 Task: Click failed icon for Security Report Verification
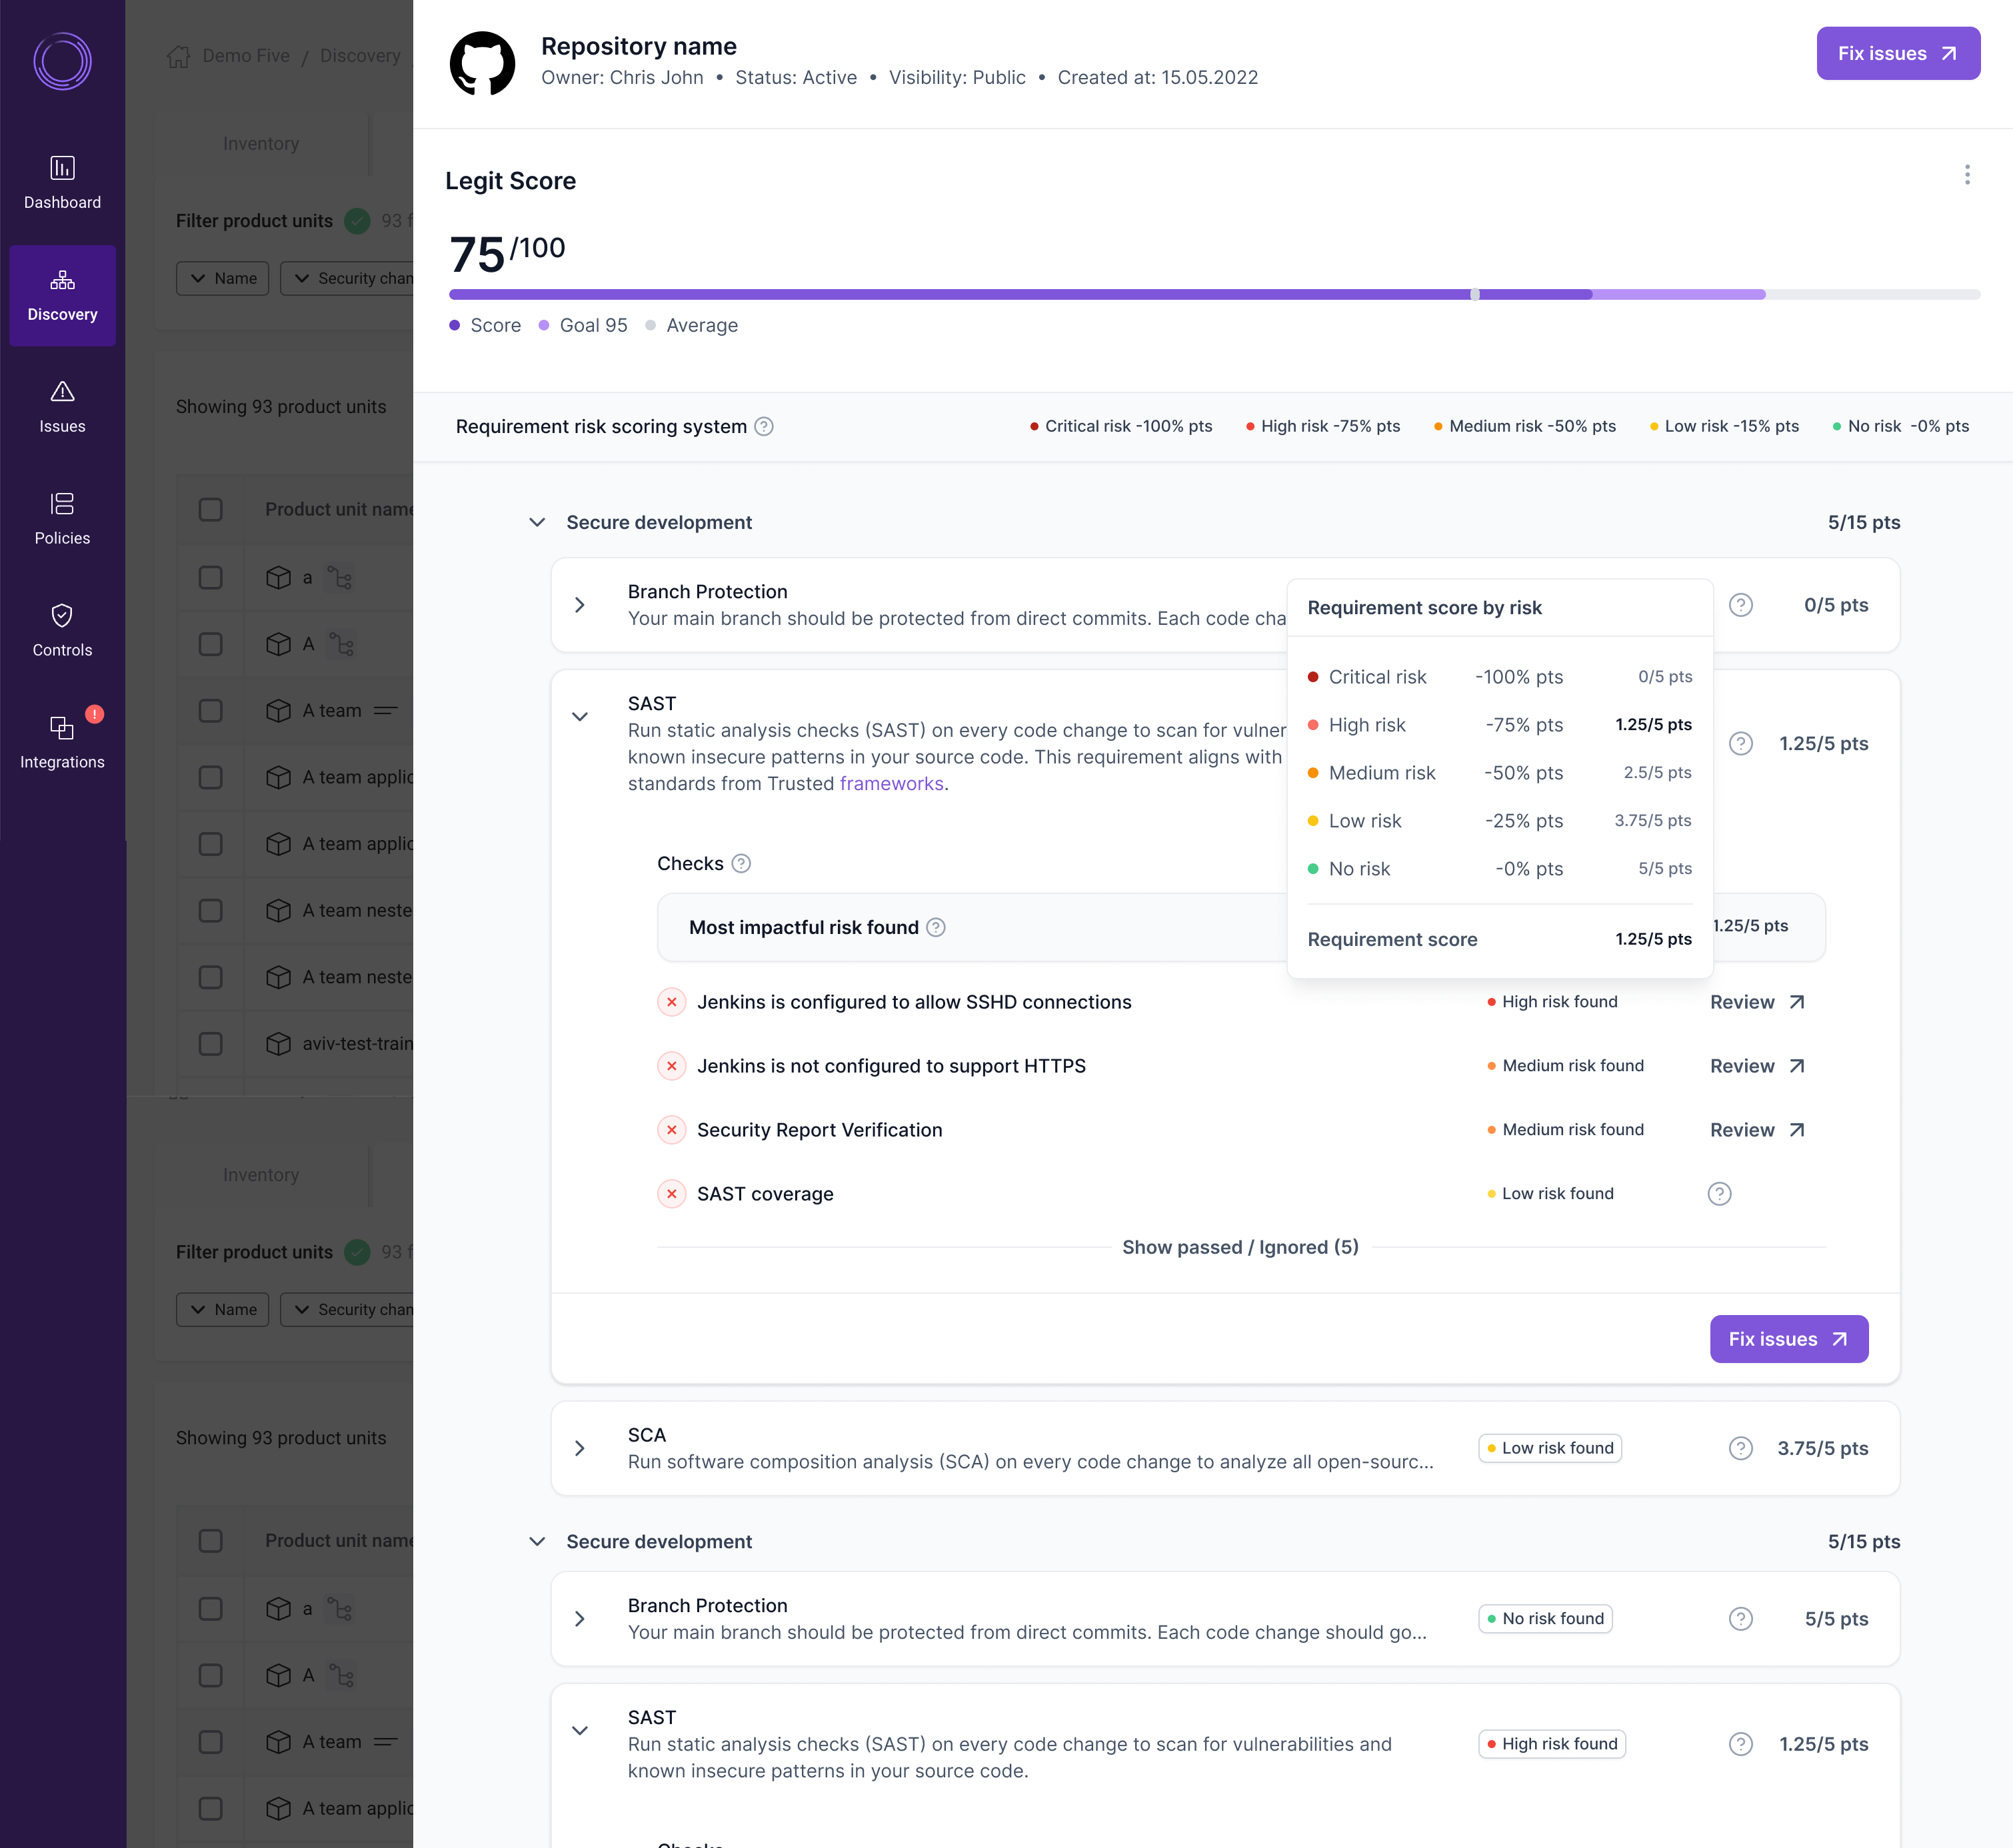[671, 1129]
